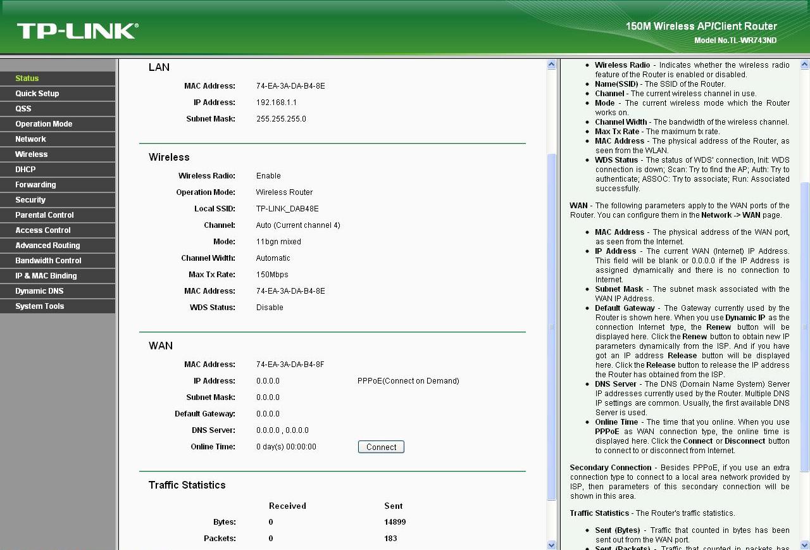Viewport: 810px width, 550px height.
Task: Click PPPoE(Connect on Demand) text
Action: coord(408,381)
